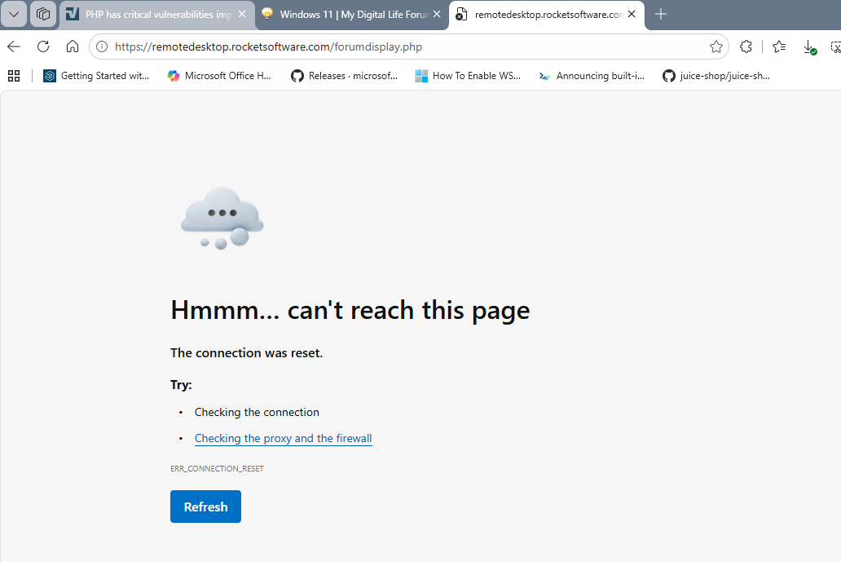The image size is (841, 562).
Task: Click the blue Refresh button
Action: 206,507
